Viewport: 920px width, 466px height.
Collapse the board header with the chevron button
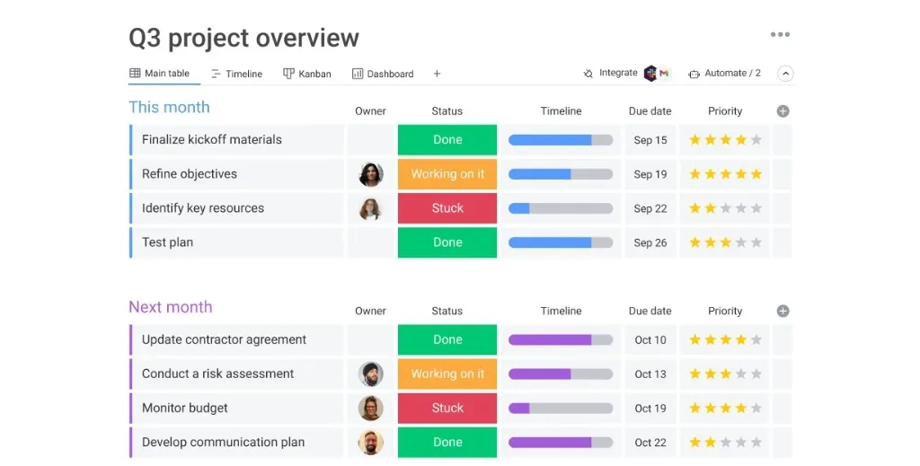785,74
